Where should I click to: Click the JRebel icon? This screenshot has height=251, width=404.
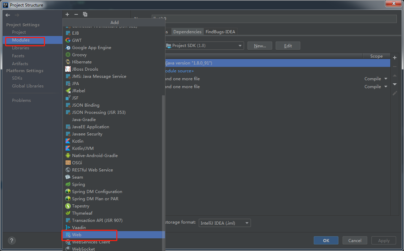68,91
